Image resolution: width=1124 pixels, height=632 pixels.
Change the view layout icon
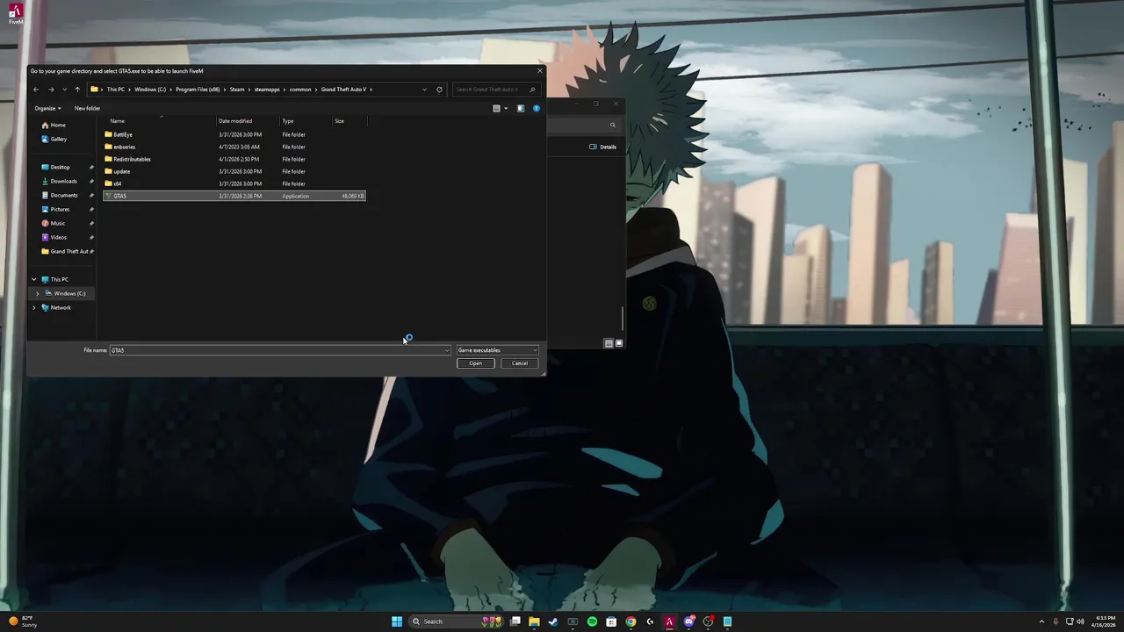click(x=496, y=109)
